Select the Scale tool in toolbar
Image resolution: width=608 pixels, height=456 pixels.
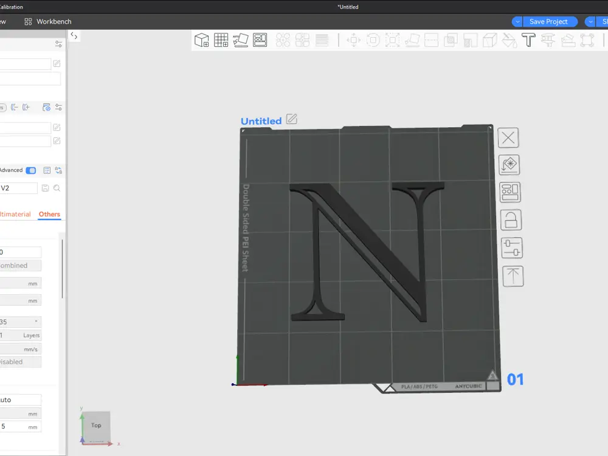click(x=392, y=40)
